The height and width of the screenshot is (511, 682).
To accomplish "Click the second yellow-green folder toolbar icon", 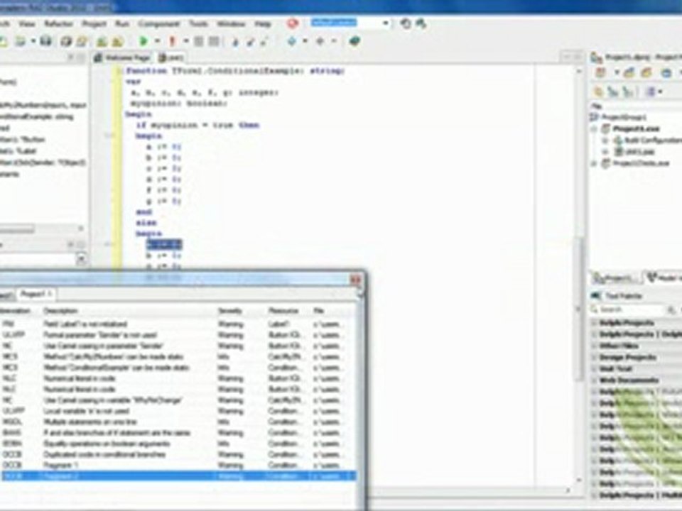I will pyautogui.click(x=117, y=41).
